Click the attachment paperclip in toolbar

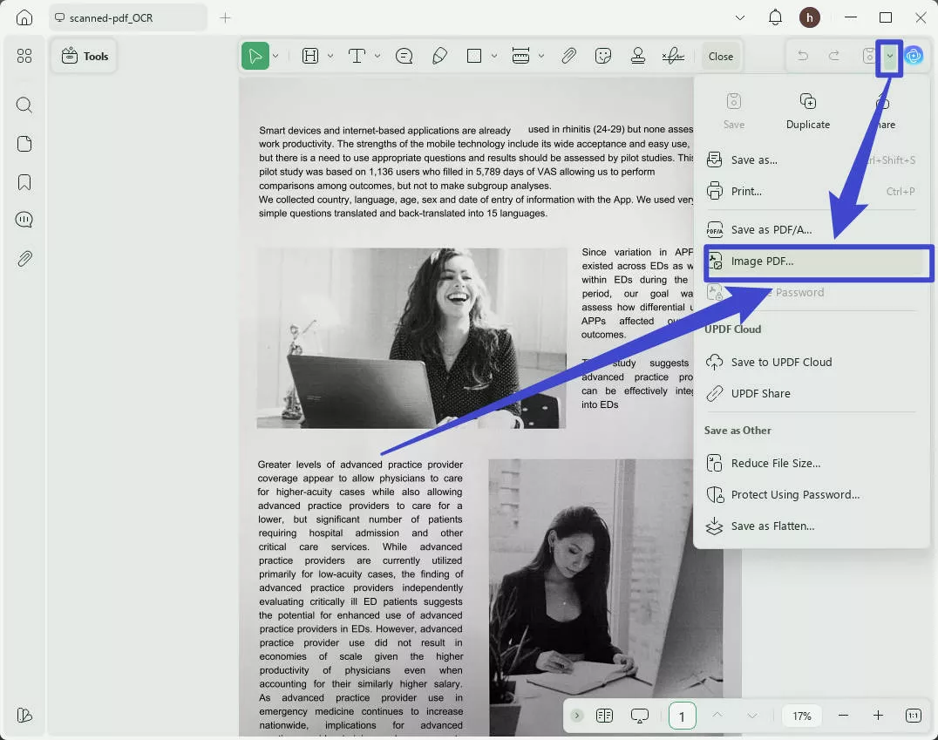[568, 56]
